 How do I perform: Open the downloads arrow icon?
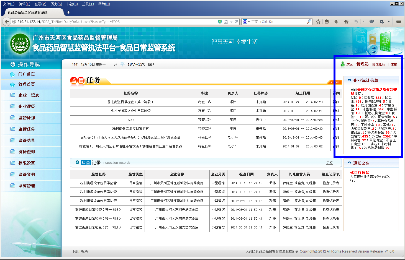click(x=336, y=22)
